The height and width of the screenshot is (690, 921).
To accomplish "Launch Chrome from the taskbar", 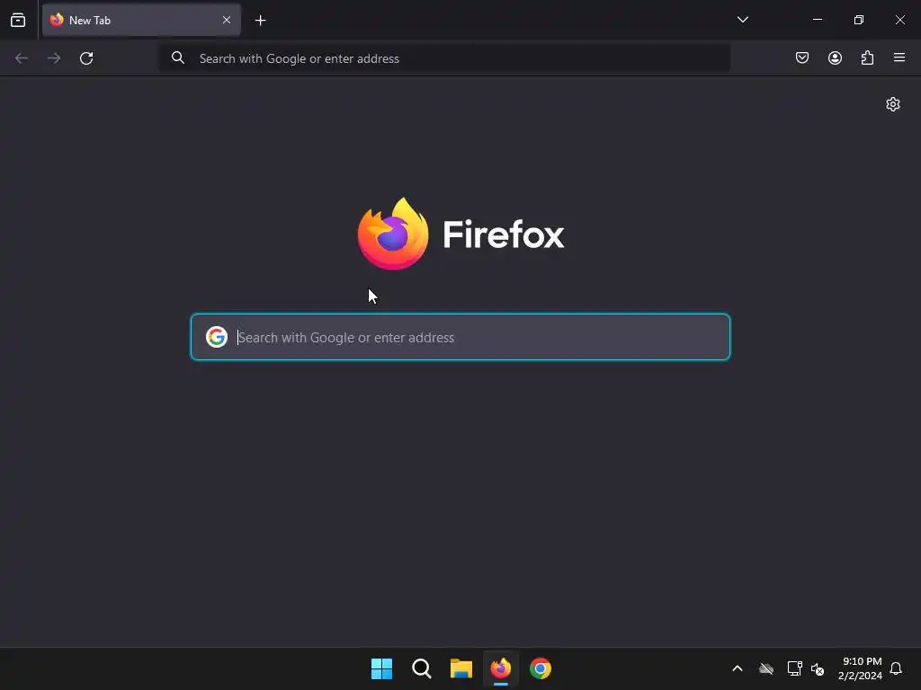I will (x=541, y=668).
